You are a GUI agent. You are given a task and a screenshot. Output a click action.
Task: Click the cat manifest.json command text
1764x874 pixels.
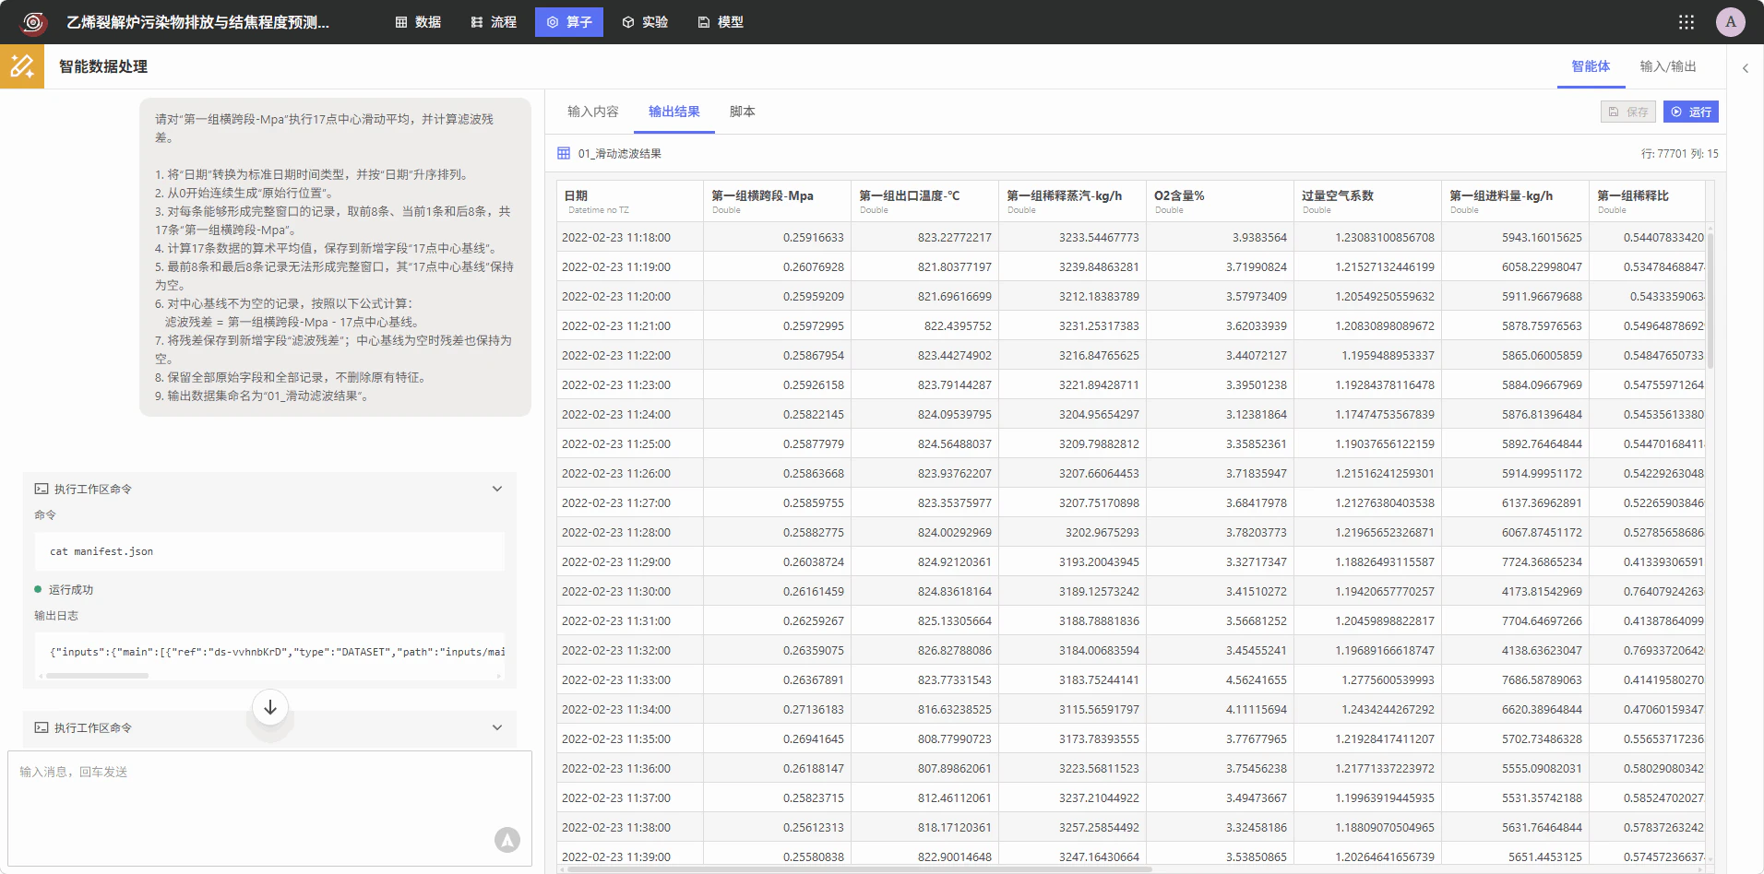click(101, 551)
